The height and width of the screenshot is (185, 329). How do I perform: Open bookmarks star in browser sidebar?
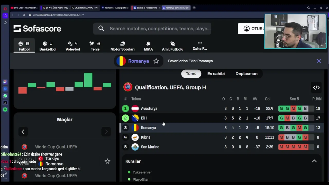coord(5,23)
